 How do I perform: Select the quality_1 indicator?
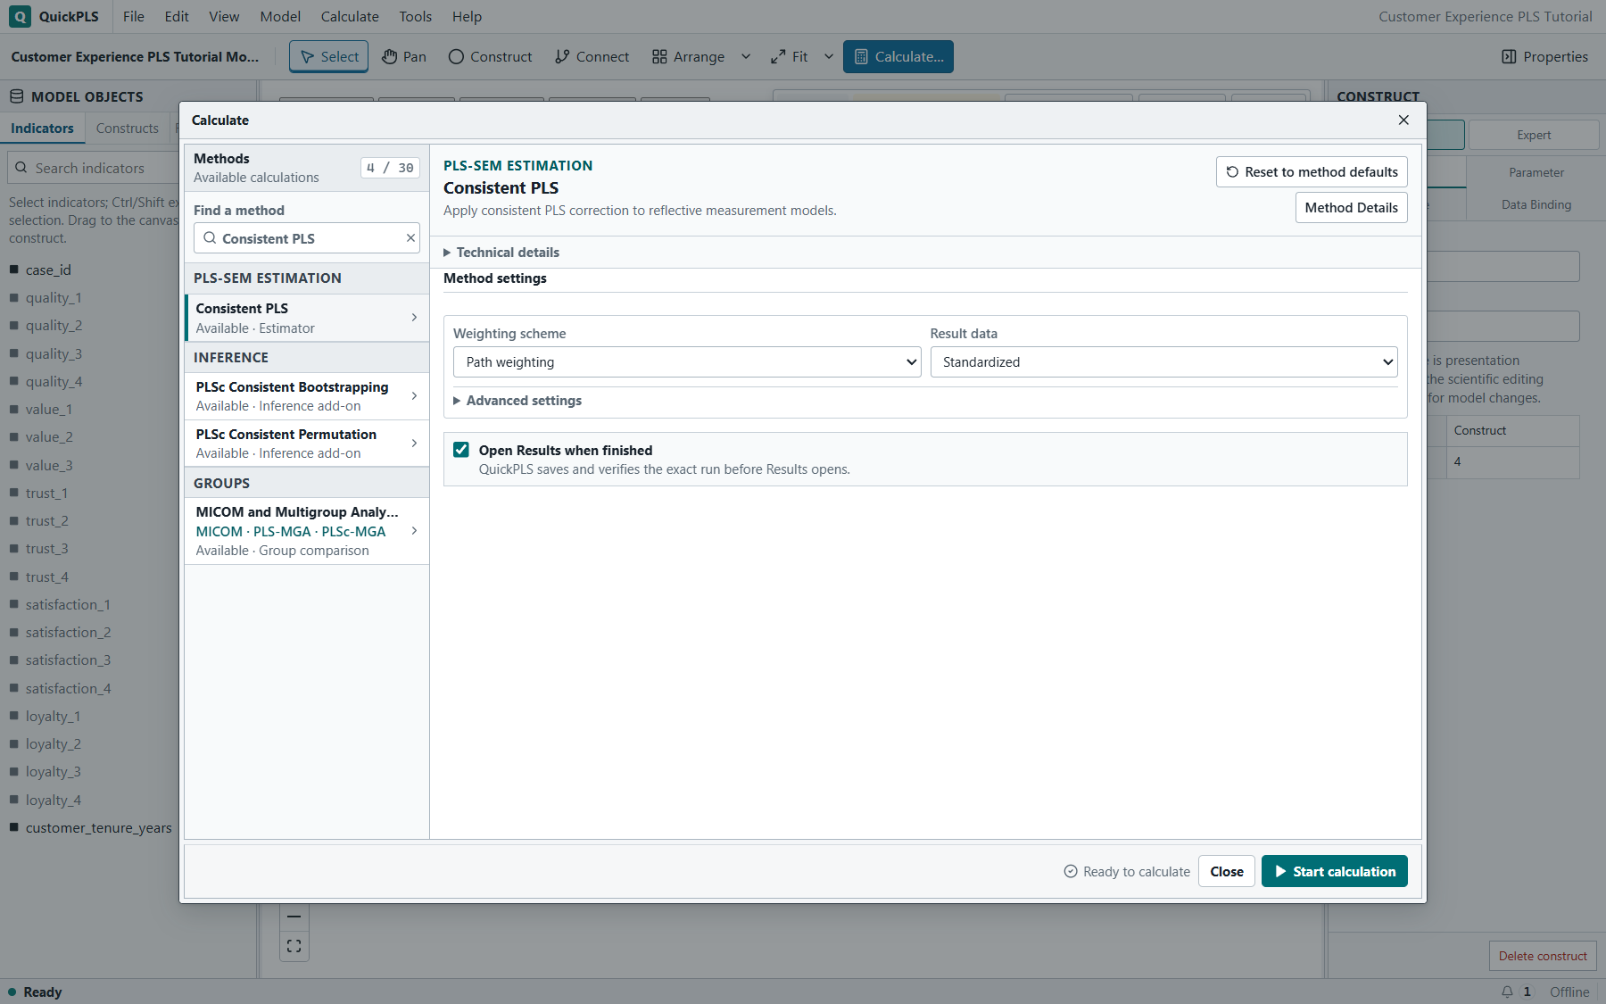(54, 297)
